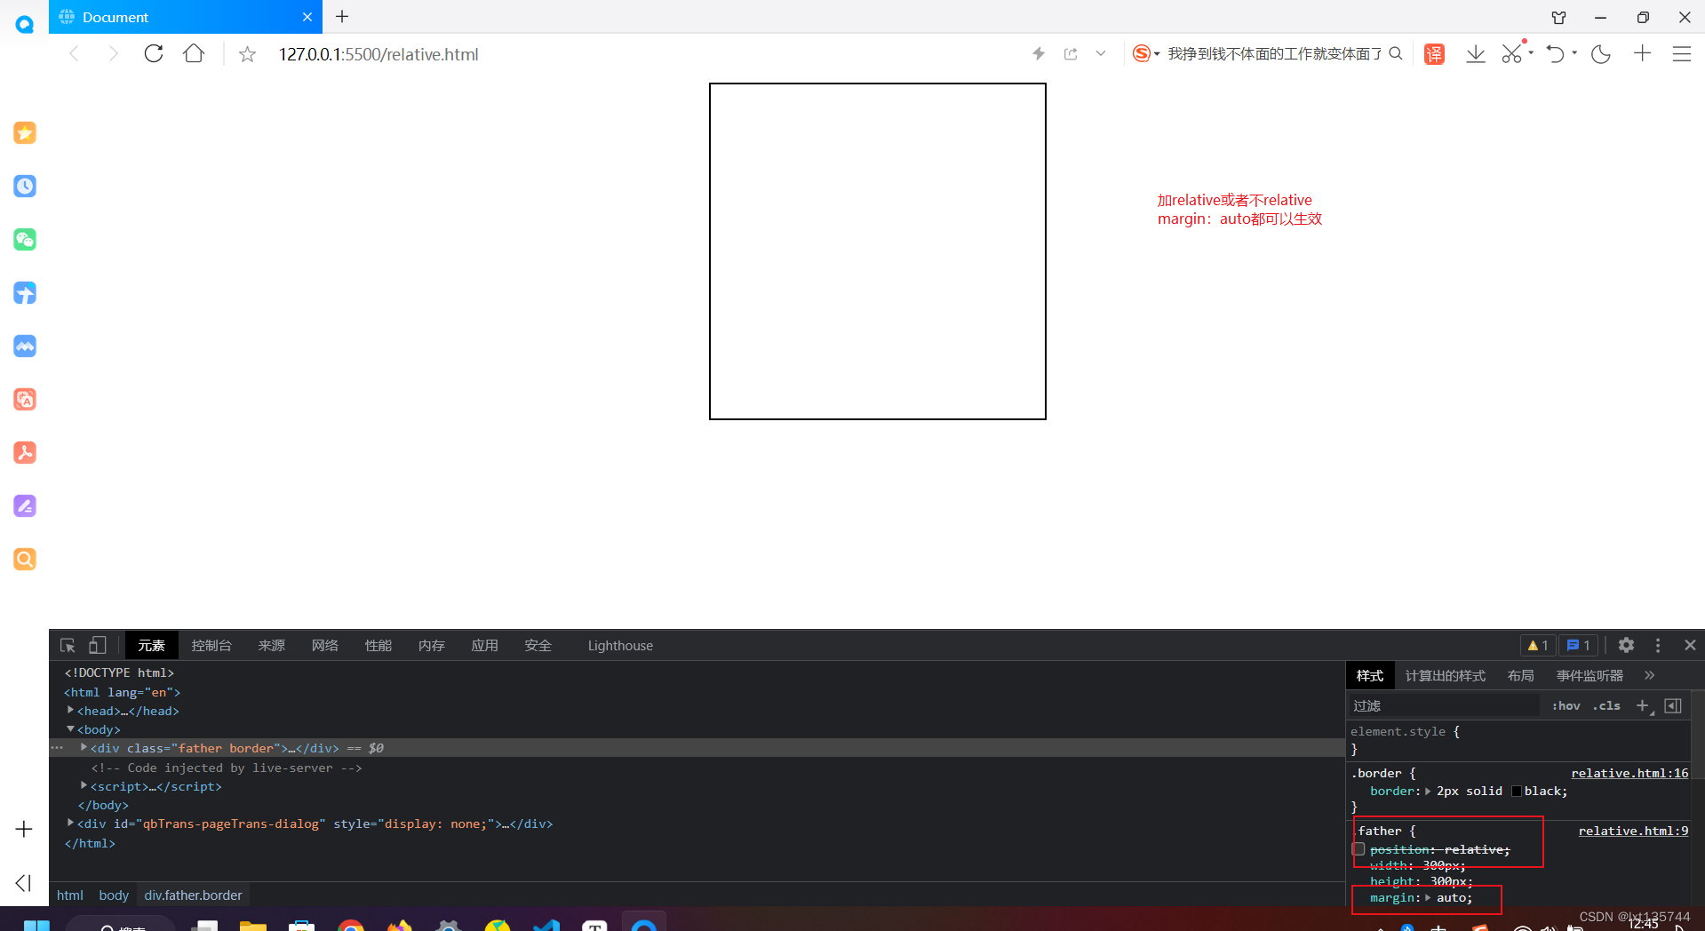Expand the border shorthand property
This screenshot has width=1705, height=931.
[1428, 792]
